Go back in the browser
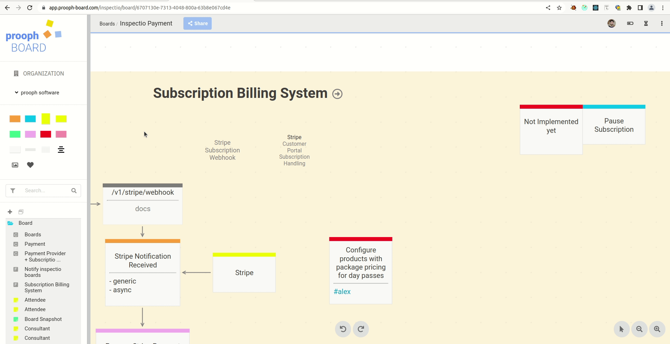670x344 pixels. (7, 8)
